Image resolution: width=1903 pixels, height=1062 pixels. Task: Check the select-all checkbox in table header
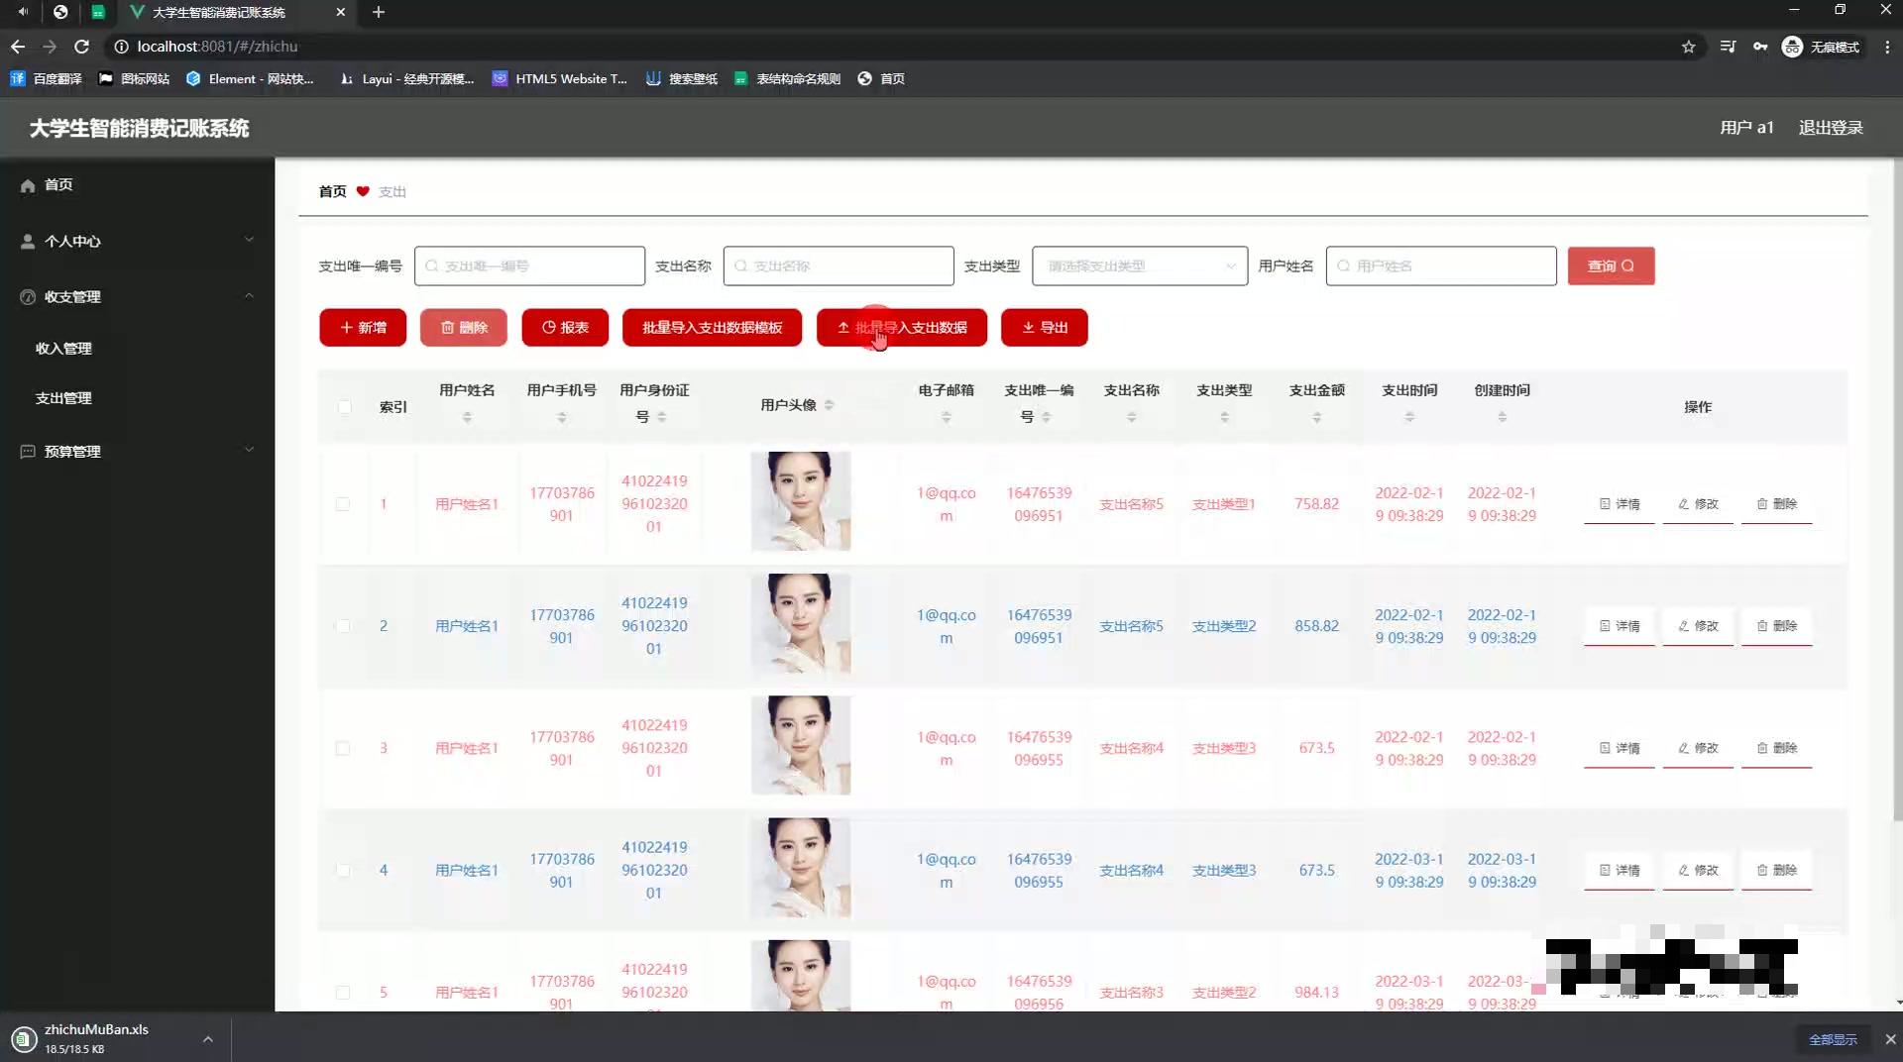pyautogui.click(x=344, y=407)
